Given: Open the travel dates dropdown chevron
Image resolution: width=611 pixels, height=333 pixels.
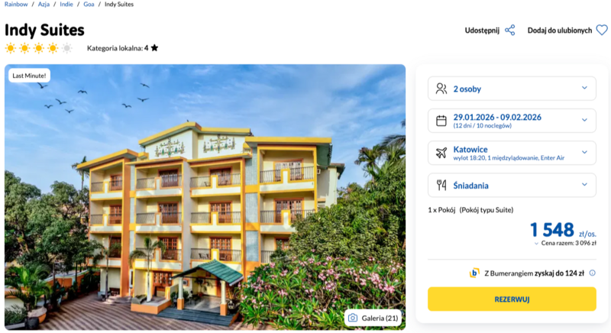Looking at the screenshot, I should click(x=584, y=121).
